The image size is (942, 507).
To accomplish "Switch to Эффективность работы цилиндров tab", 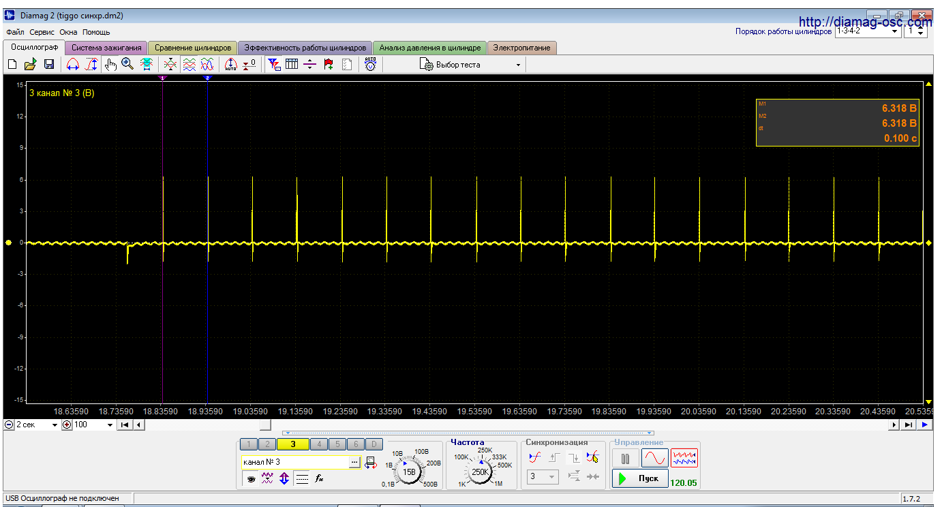I will [x=305, y=48].
